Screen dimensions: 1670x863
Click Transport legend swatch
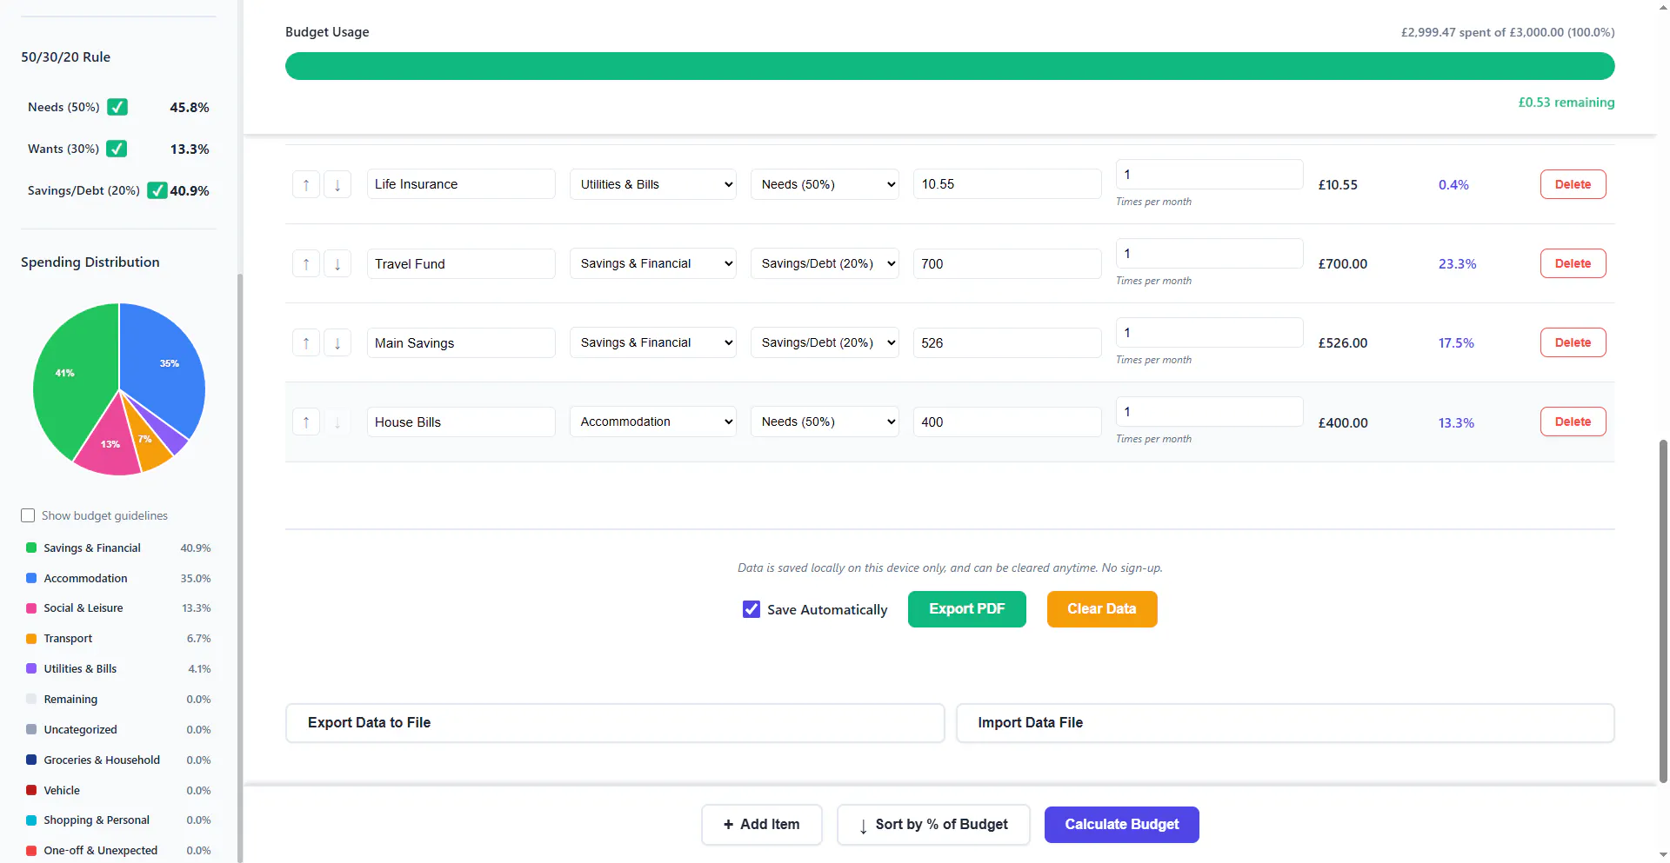[31, 639]
